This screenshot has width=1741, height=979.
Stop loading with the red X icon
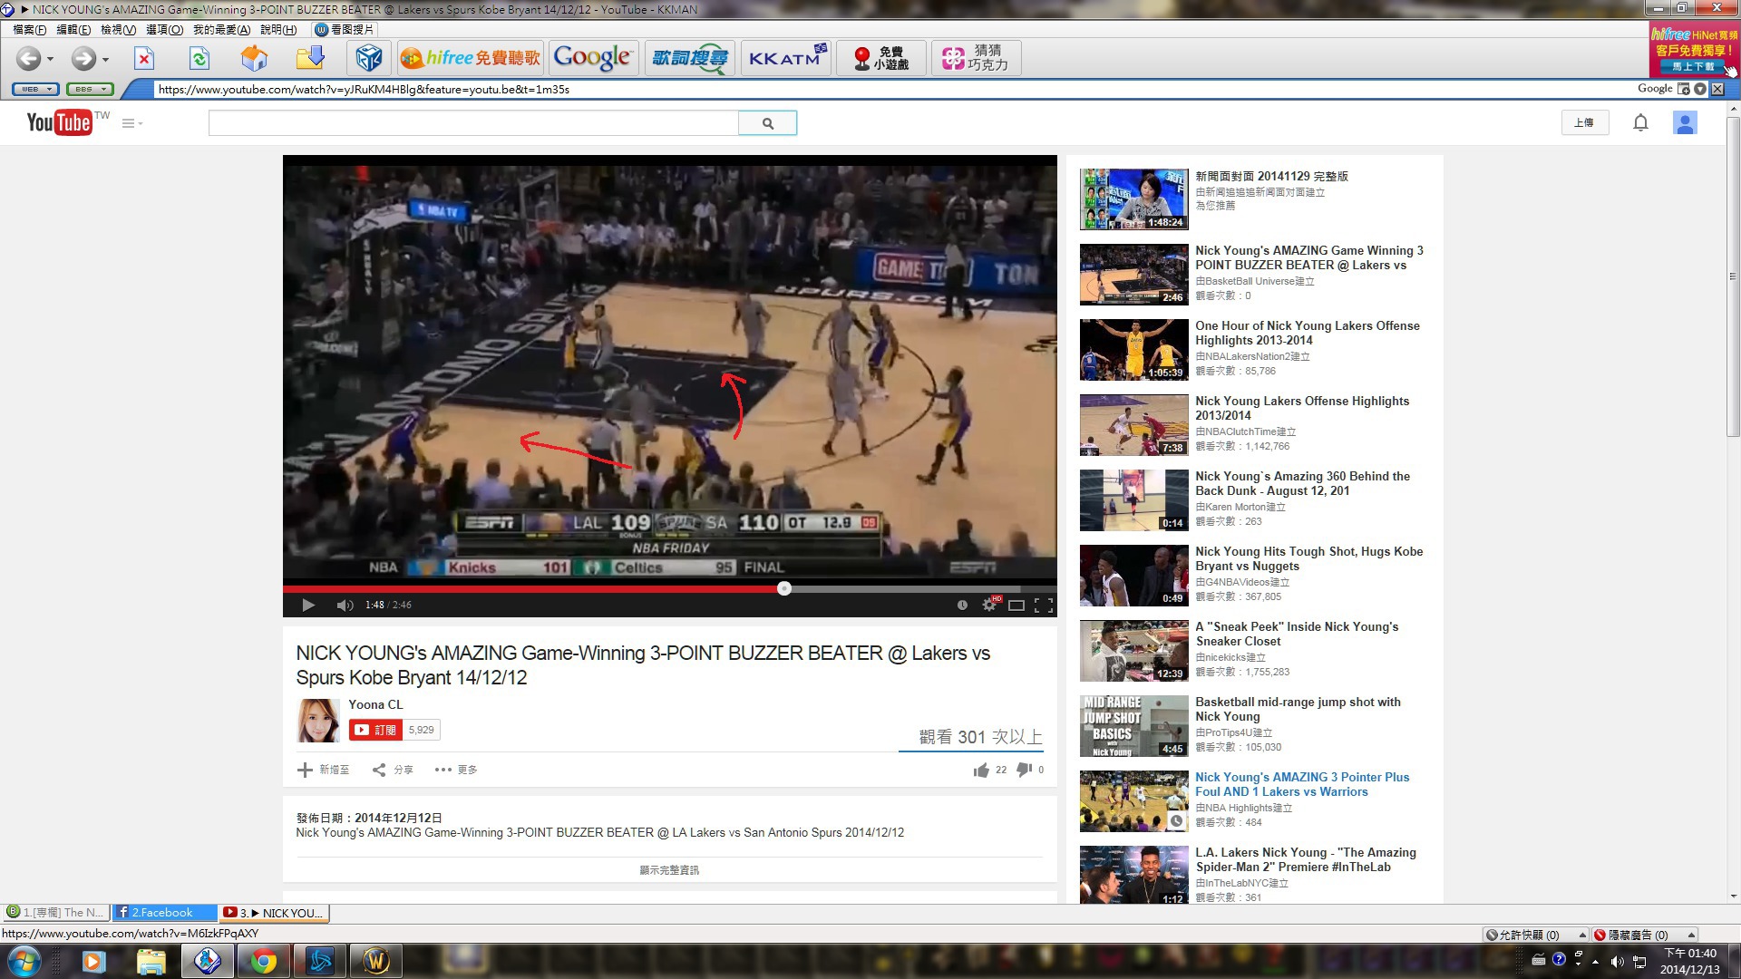coord(144,59)
